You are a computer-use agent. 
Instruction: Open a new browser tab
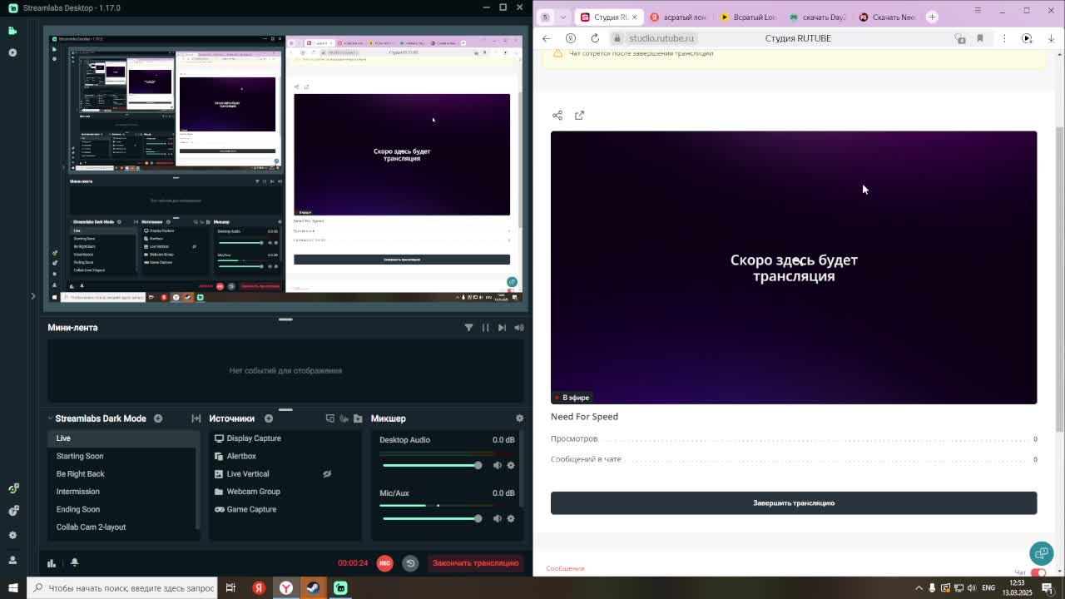click(932, 17)
